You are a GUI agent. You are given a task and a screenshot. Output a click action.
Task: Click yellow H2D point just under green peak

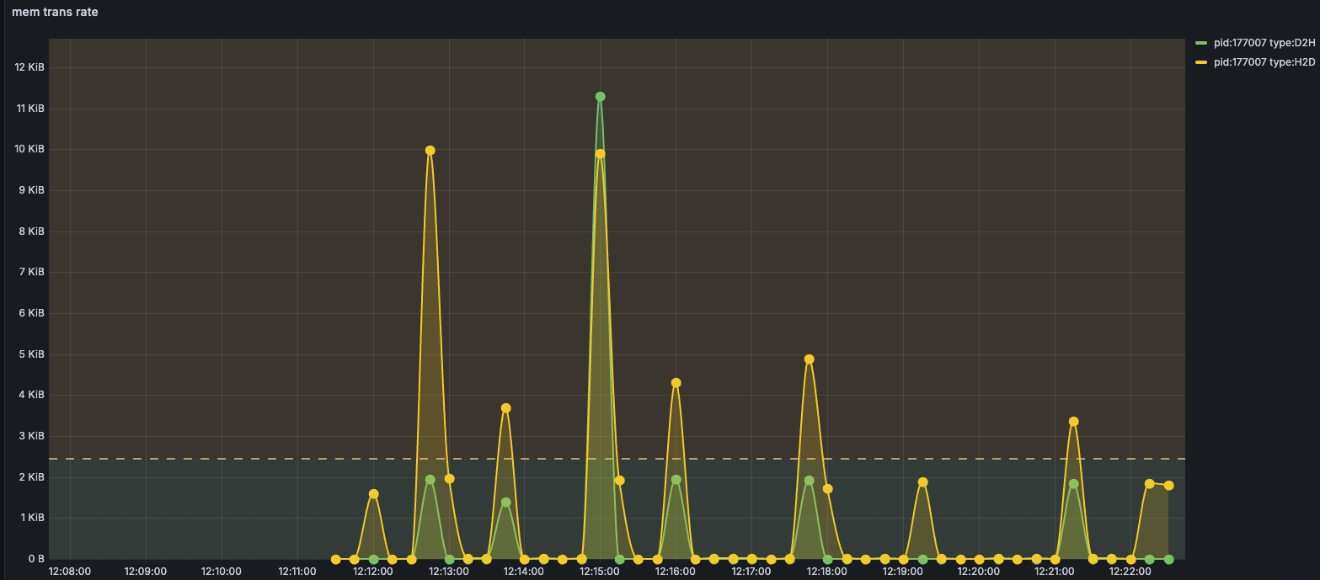[x=600, y=154]
